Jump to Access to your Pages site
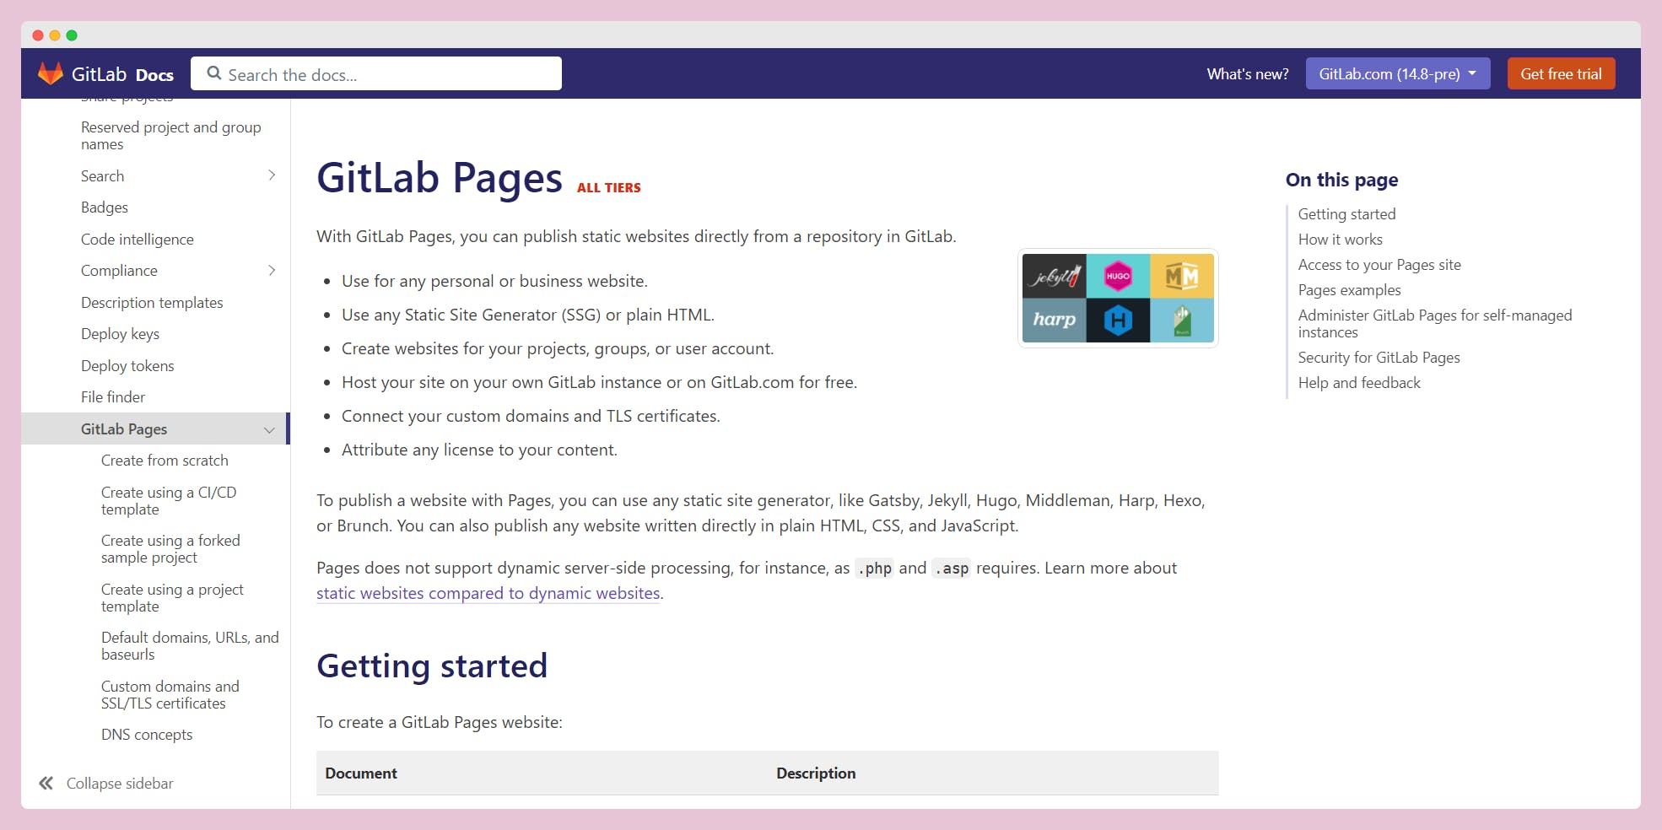Screen dimensions: 1662x830 coord(1379,265)
